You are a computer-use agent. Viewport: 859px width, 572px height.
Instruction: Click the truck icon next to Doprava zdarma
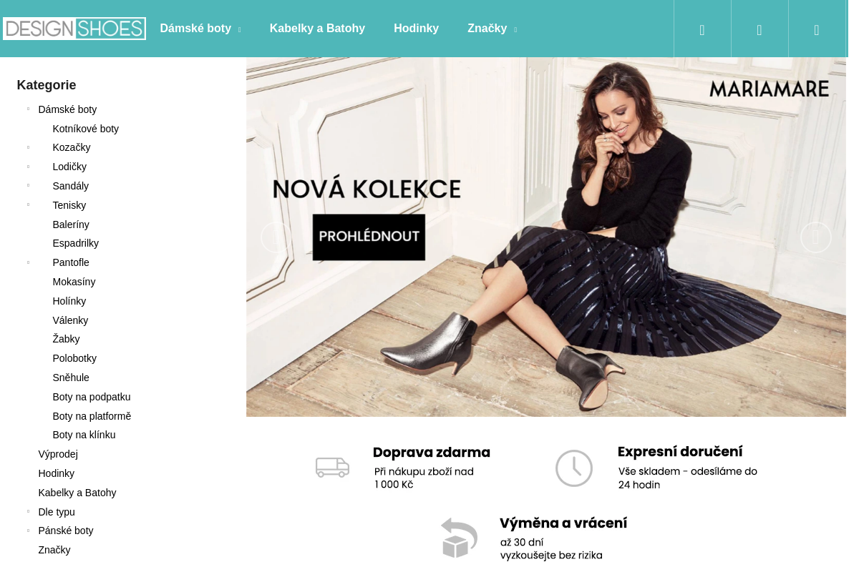(x=332, y=468)
